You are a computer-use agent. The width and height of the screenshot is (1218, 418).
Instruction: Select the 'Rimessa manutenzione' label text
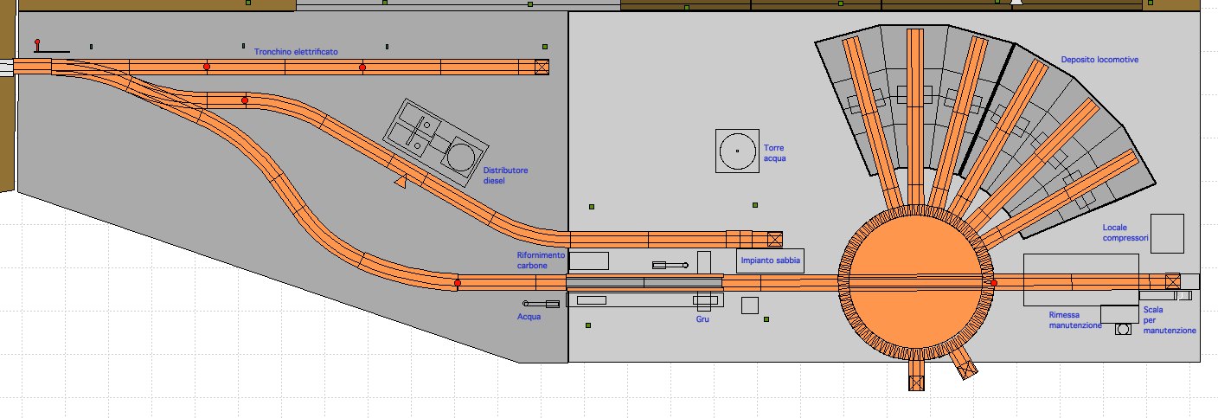[x=1074, y=320]
